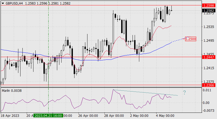The image size is (217, 119).
Task: Select the boxed 1.2500 target label
Action: pos(191,39)
